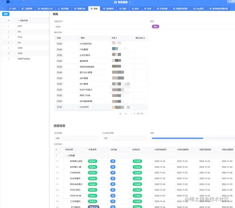235x208 pixels.
Task: Click the 系统名称 input showing PLM
Action: pyautogui.click(x=101, y=27)
